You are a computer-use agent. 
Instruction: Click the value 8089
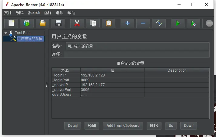[x=85, y=80]
